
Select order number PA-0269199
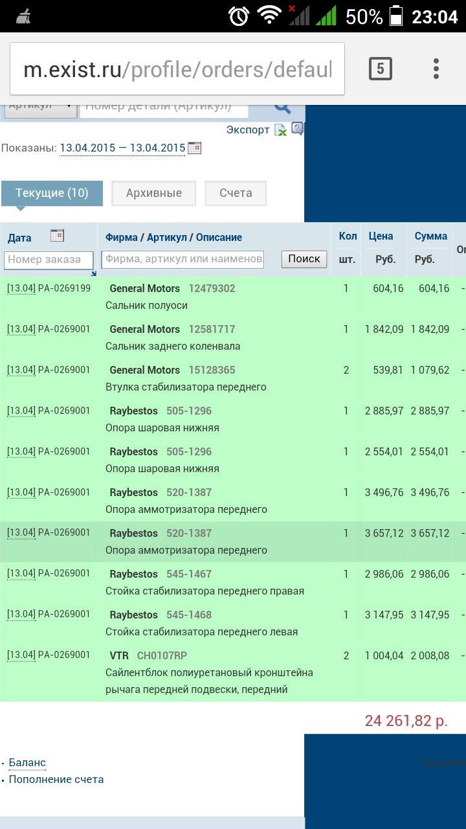tap(64, 288)
